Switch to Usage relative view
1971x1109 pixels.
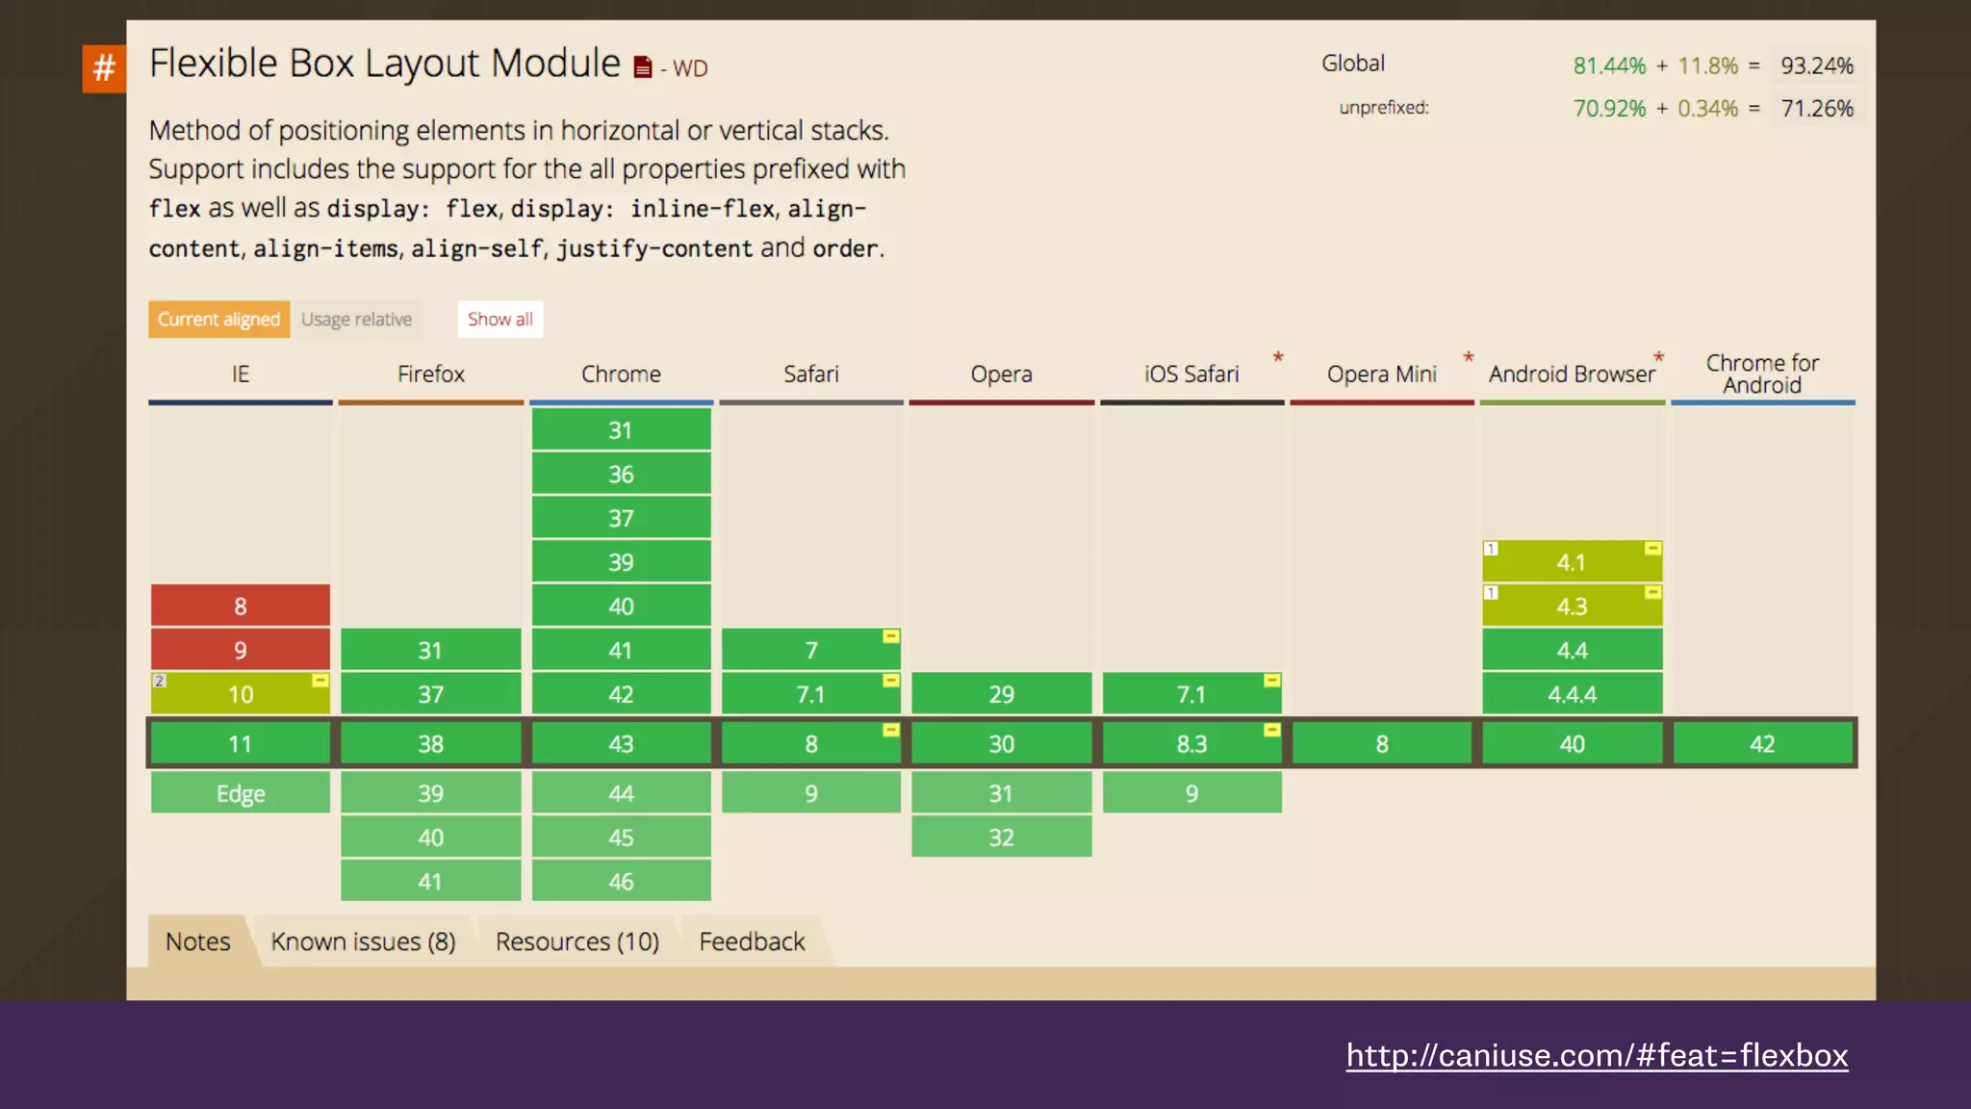coord(356,320)
